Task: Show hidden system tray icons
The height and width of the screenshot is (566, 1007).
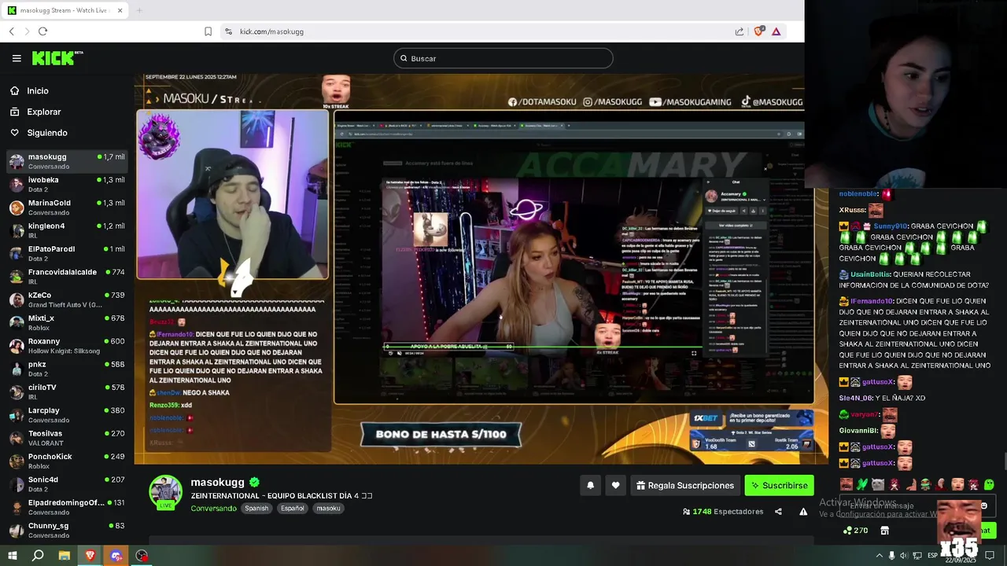Action: [879, 555]
